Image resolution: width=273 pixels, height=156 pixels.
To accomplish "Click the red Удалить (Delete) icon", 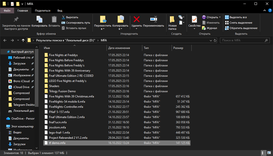I will click(136, 19).
